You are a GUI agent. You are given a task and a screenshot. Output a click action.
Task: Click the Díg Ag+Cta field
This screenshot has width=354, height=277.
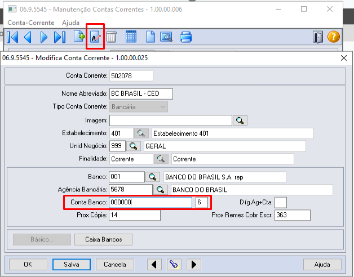pyautogui.click(x=281, y=202)
